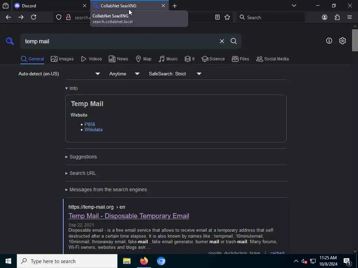Open the SafeSearch: Strict dropdown
This screenshot has height=268, width=358.
(x=175, y=74)
